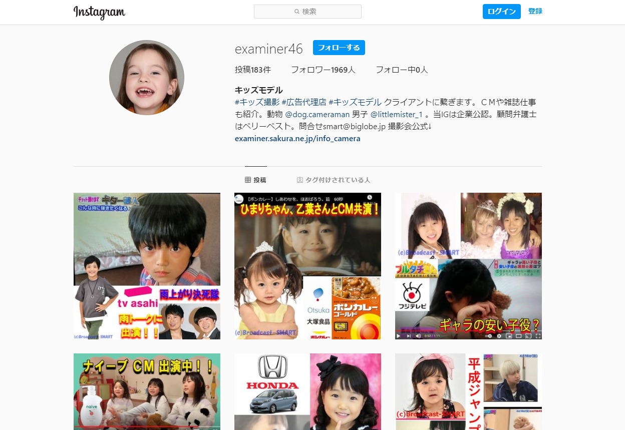Click the grid icon in 投稿 tab
Viewport: 625px width, 430px height.
[247, 180]
